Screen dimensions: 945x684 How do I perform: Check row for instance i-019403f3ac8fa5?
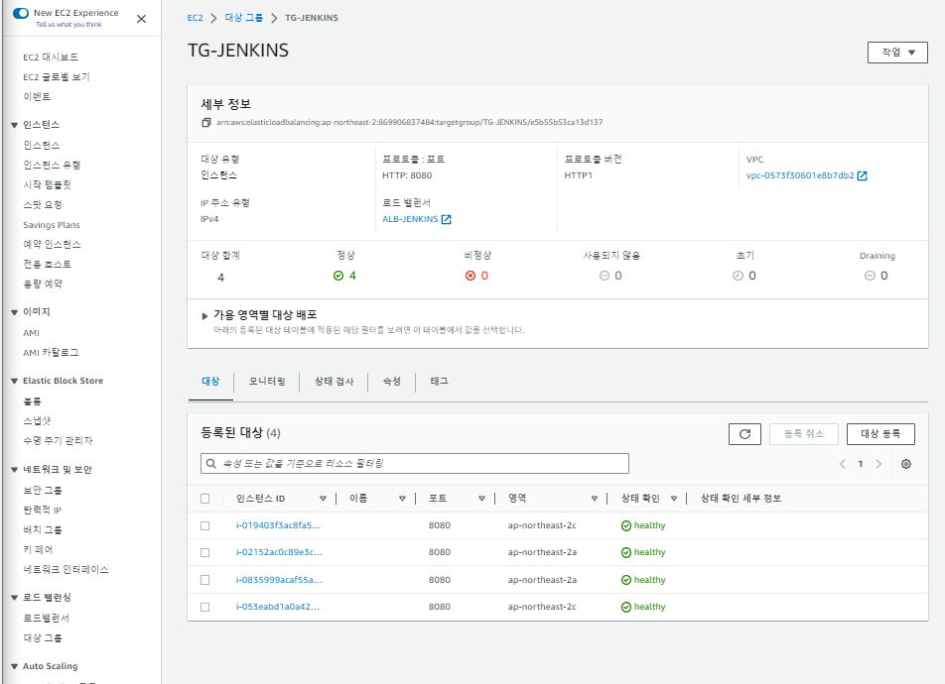click(x=204, y=525)
